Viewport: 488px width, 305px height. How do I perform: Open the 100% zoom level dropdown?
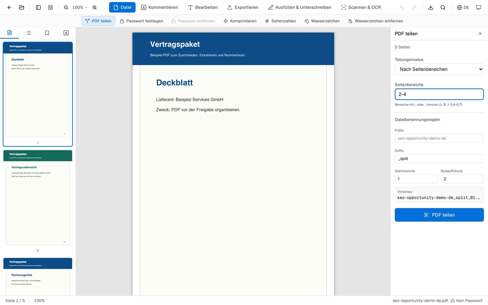pos(80,7)
